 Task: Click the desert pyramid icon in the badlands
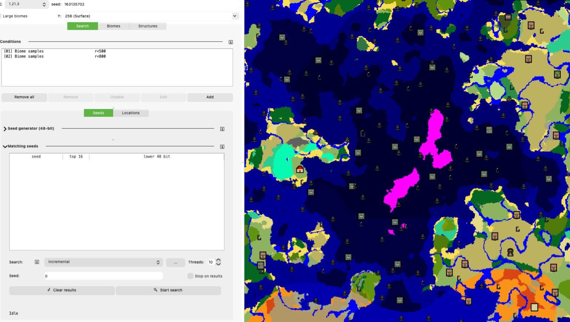click(x=534, y=307)
